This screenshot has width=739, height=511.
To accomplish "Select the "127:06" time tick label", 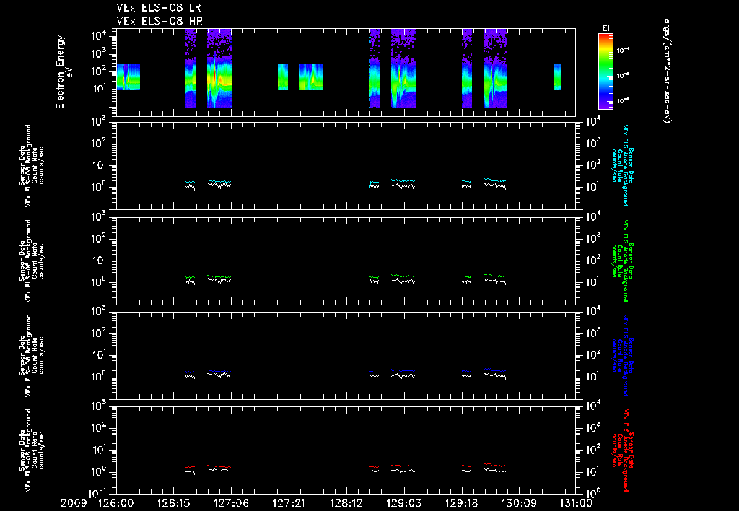I will point(231,504).
